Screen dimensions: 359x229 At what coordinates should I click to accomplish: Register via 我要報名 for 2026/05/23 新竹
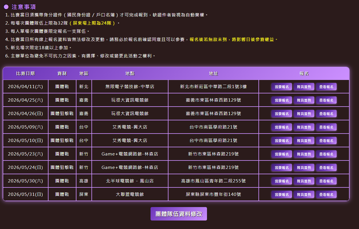[x=281, y=154]
